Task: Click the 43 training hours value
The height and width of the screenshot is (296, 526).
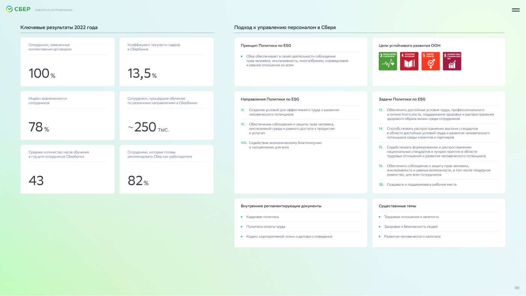Action: pos(36,181)
